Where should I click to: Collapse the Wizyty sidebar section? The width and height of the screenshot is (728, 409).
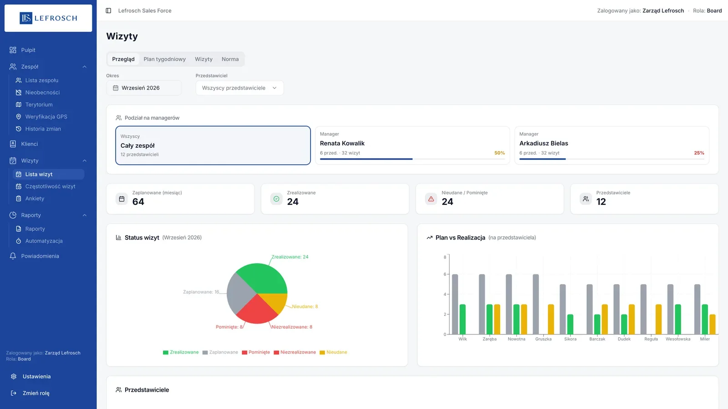pyautogui.click(x=84, y=161)
